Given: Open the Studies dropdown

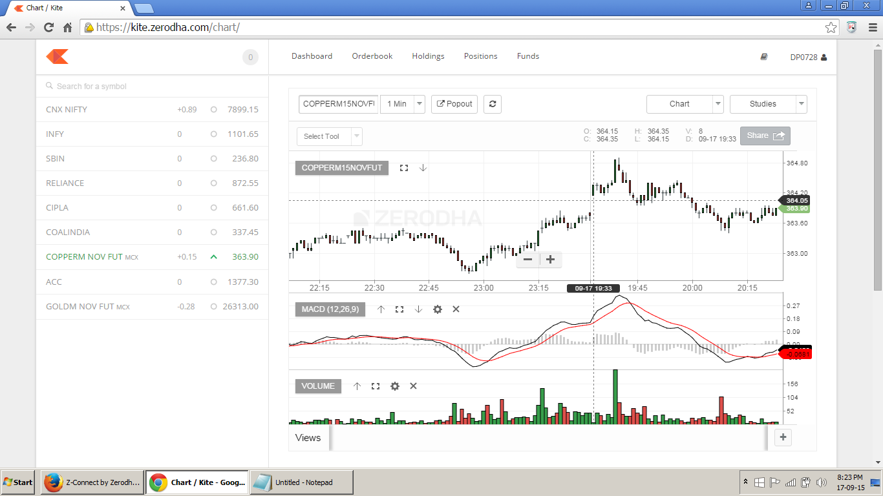Looking at the screenshot, I should click(768, 104).
